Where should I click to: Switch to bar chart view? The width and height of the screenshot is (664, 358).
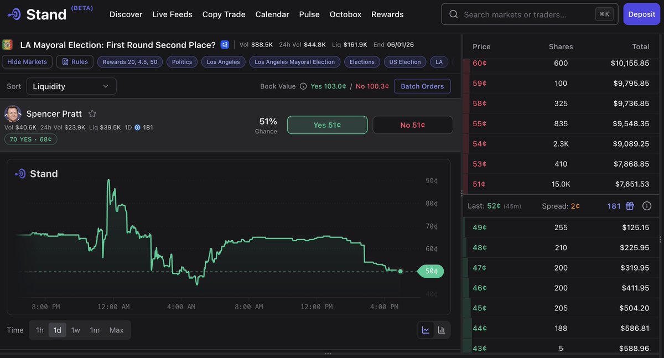[442, 330]
